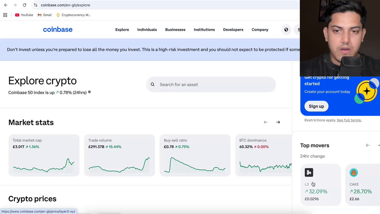Open the language globe selector
The width and height of the screenshot is (380, 214).
point(286,29)
